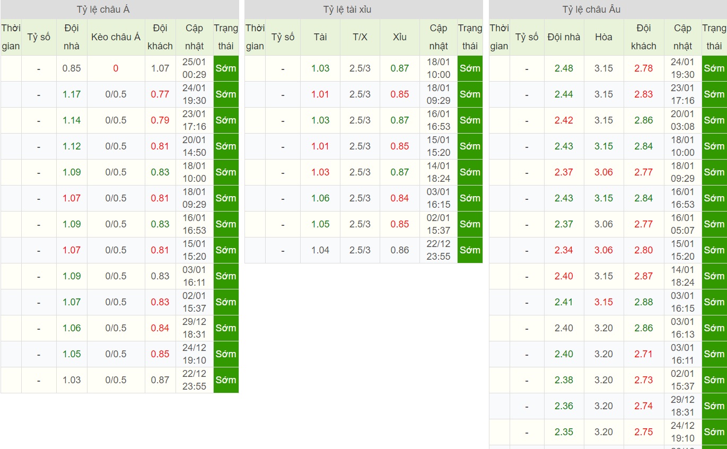Image resolution: width=727 pixels, height=449 pixels.
Task: Click 'Đội khách' header in châu Âu table
Action: (x=644, y=37)
